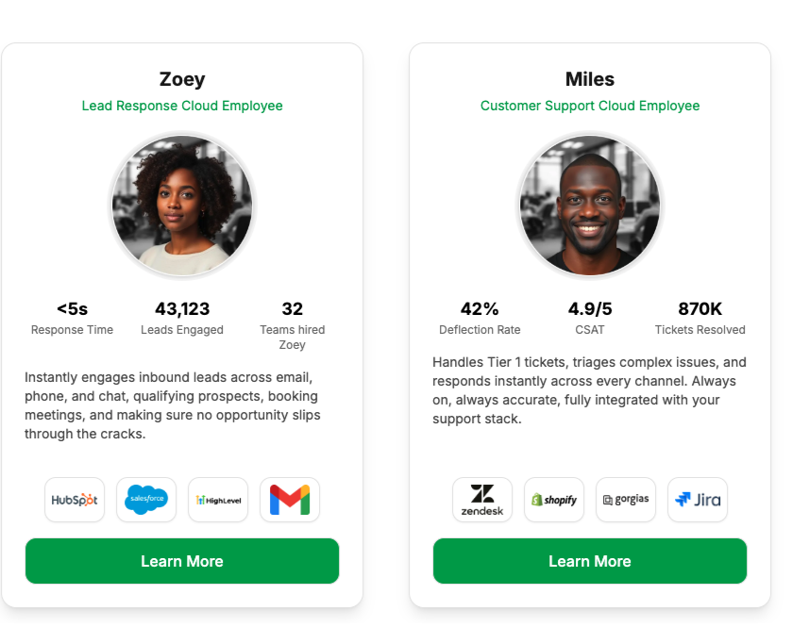The width and height of the screenshot is (792, 627).
Task: Click Miles's profile photo
Action: 590,206
